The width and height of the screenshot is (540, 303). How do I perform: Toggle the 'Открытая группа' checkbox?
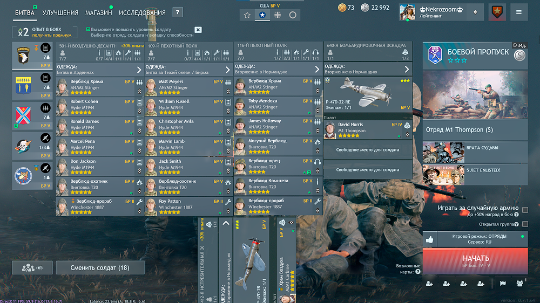[524, 224]
